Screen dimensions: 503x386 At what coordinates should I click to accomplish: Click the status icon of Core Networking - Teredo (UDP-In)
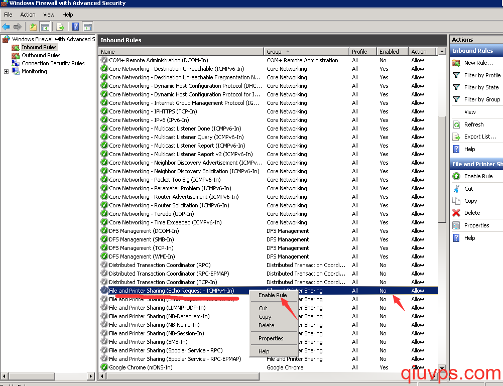point(104,214)
